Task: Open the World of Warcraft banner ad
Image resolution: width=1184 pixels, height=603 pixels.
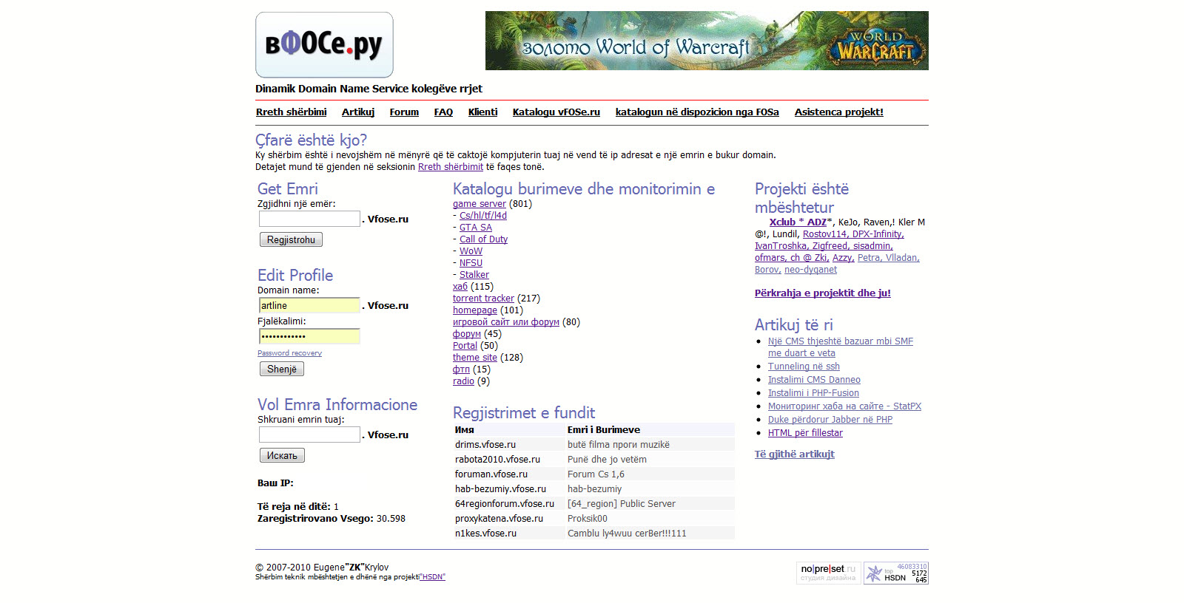Action: (x=706, y=41)
